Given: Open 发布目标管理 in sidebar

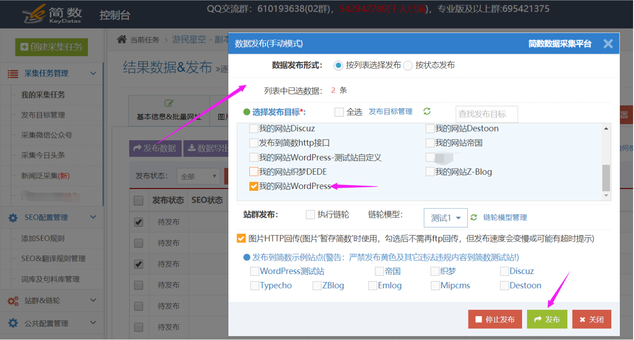Looking at the screenshot, I should pyautogui.click(x=43, y=115).
